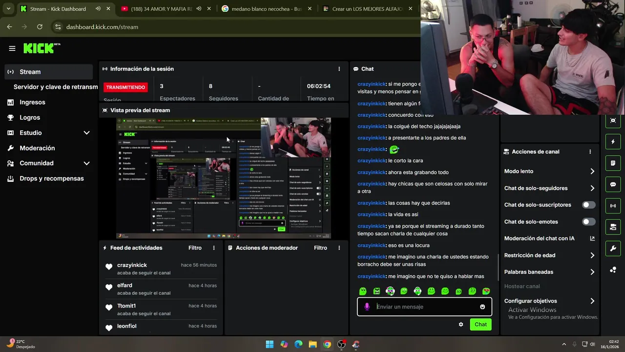Image resolution: width=625 pixels, height=352 pixels.
Task: Open Moderación del chat con IA external link
Action: click(x=592, y=239)
